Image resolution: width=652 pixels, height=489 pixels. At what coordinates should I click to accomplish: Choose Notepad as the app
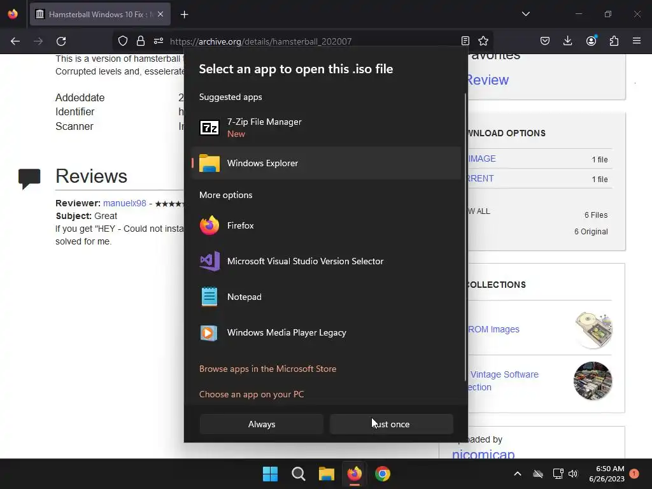(326, 297)
